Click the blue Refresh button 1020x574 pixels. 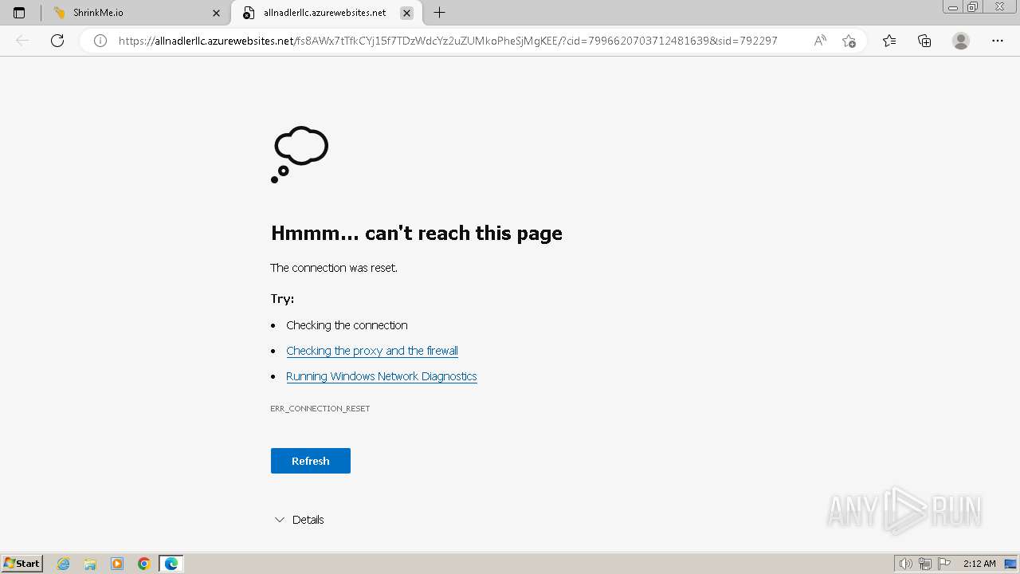click(x=311, y=461)
